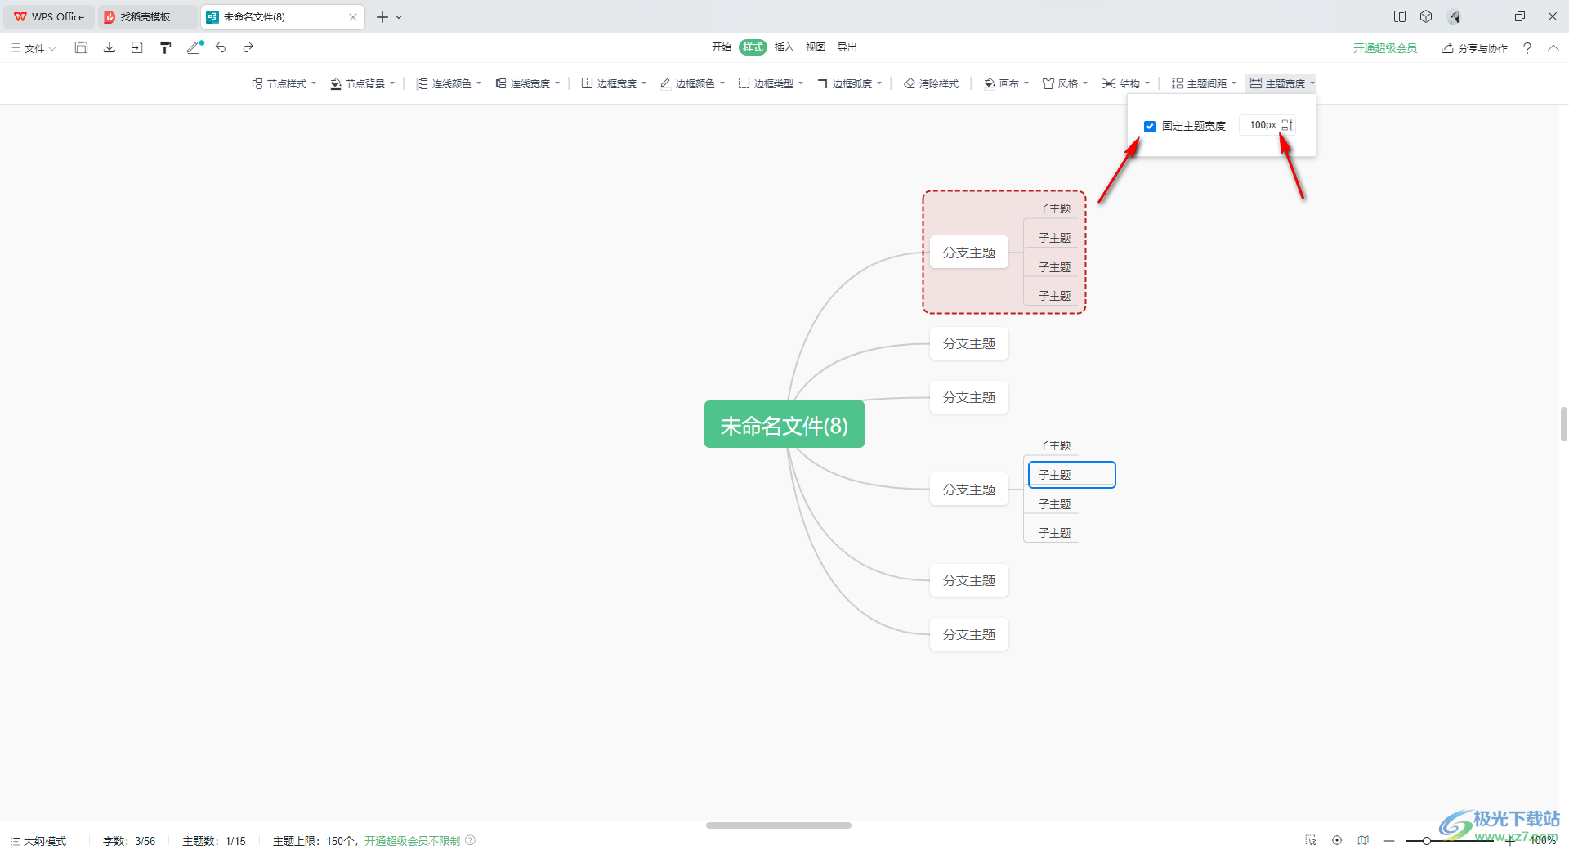Open the 文件 menu
The height and width of the screenshot is (850, 1569).
(34, 48)
